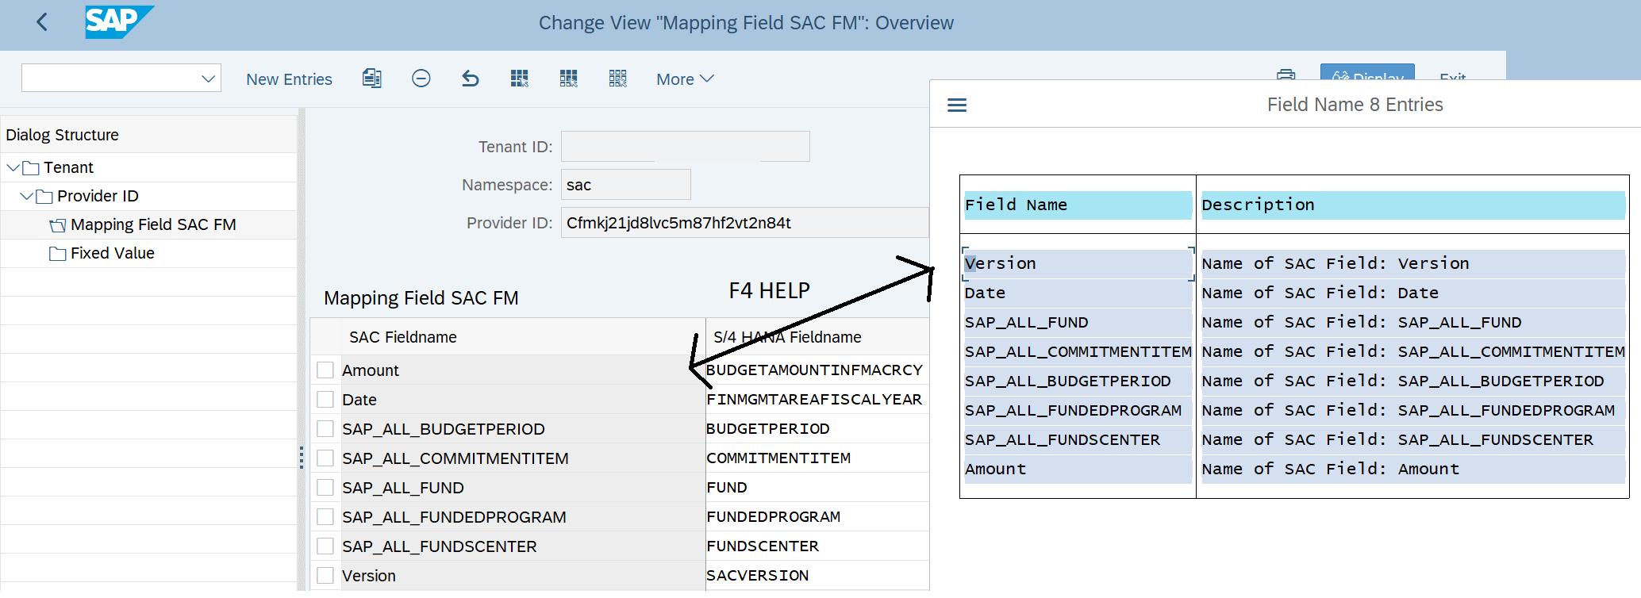This screenshot has width=1641, height=598.
Task: Select the SAP_ALL_FUNDSCENTER row checkbox
Action: pyautogui.click(x=325, y=546)
